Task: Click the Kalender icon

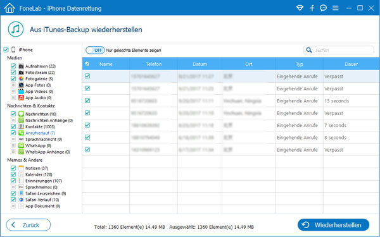Action: click(x=22, y=174)
